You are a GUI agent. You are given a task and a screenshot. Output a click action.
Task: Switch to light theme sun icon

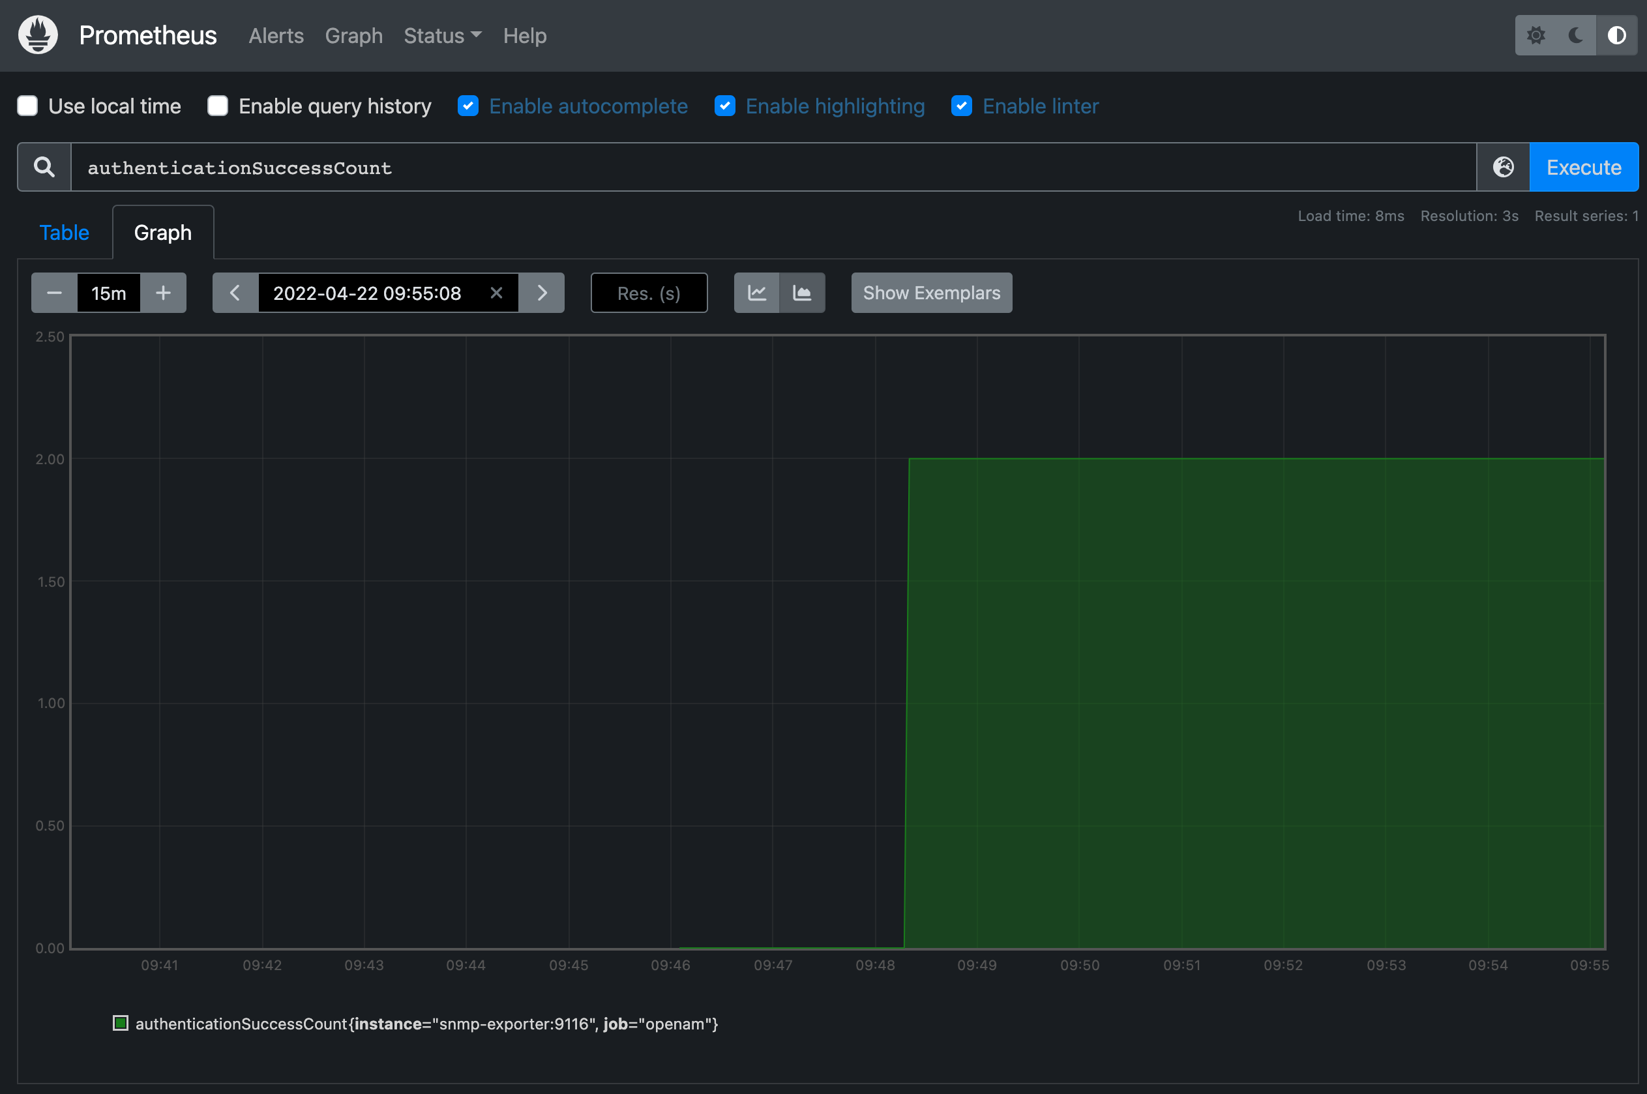tap(1536, 35)
